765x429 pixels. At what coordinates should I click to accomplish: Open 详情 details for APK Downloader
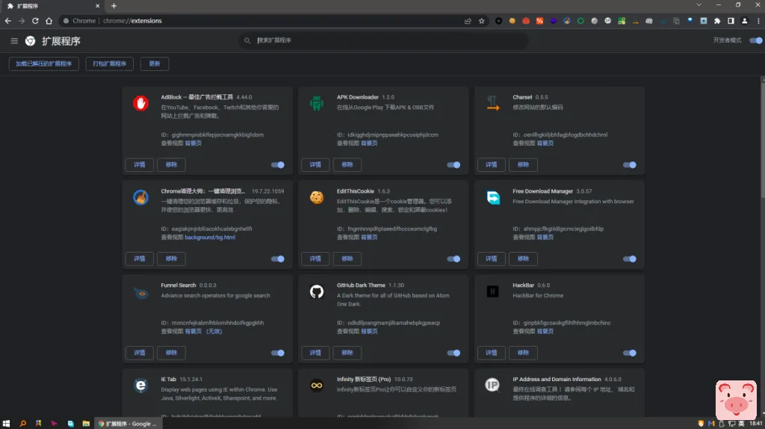click(x=315, y=165)
